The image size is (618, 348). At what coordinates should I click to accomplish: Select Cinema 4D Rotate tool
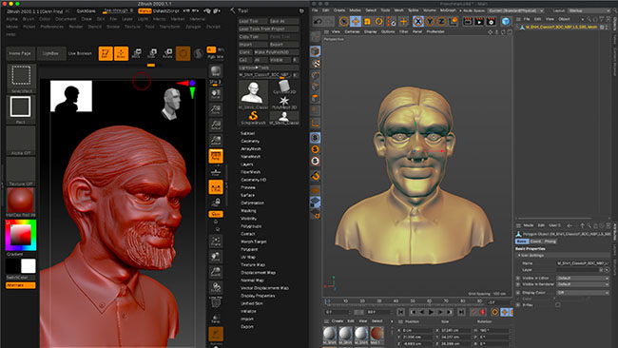coord(379,21)
